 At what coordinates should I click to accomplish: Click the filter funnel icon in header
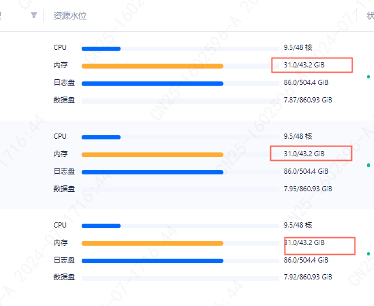pyautogui.click(x=34, y=16)
